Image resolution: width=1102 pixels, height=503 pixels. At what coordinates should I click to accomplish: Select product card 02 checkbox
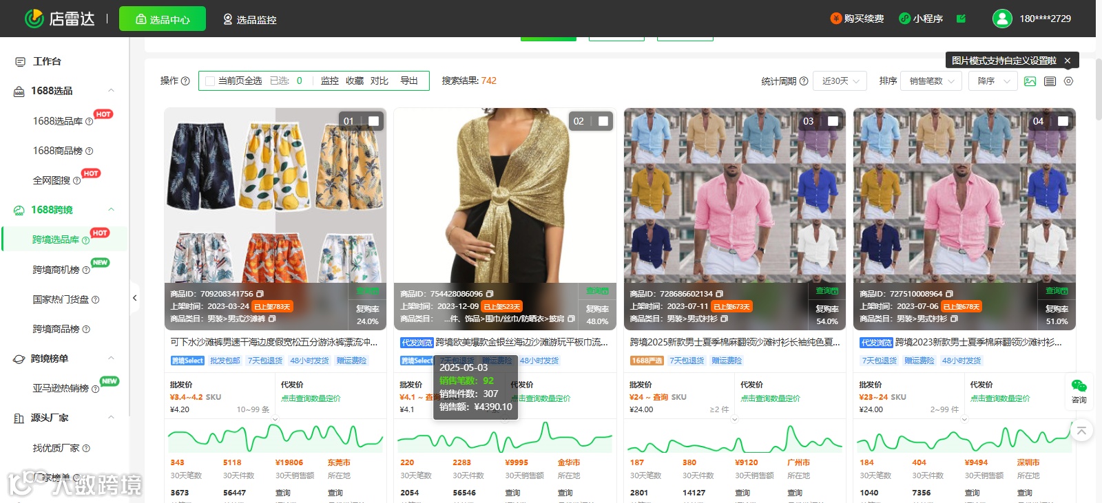[603, 121]
